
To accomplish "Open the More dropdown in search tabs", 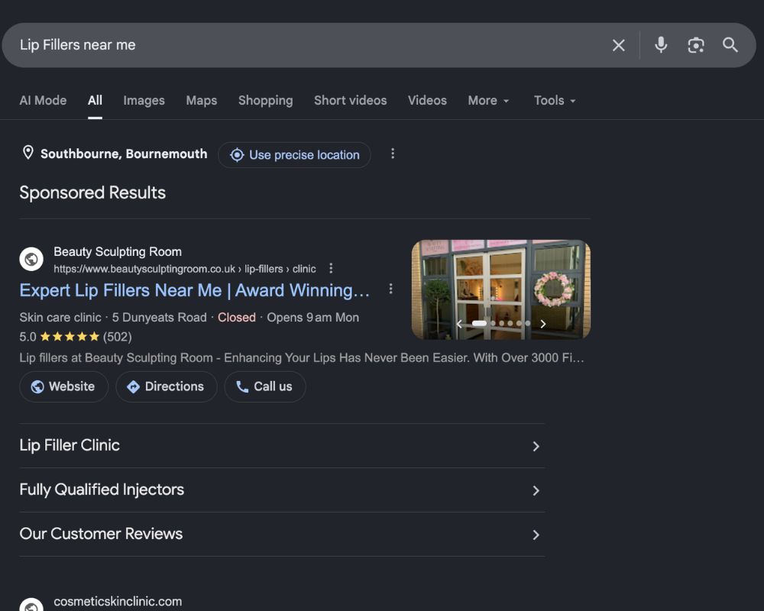I will (488, 100).
